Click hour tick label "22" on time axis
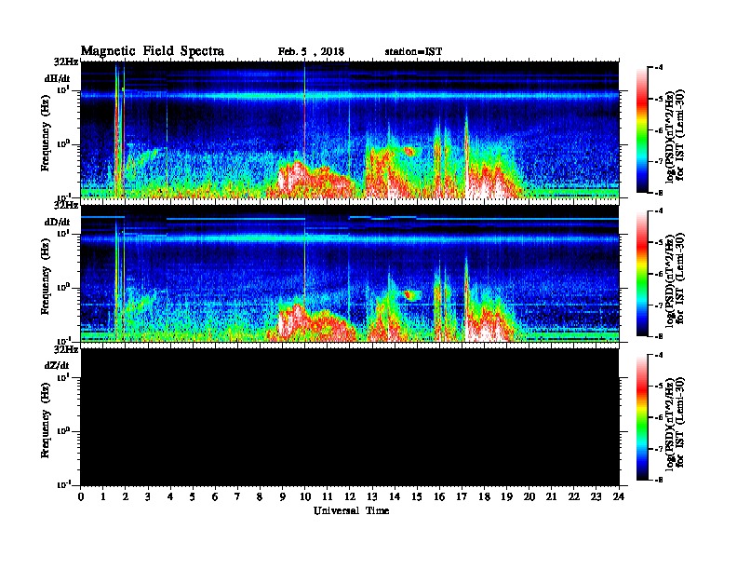This screenshot has height=570, width=737. [574, 497]
